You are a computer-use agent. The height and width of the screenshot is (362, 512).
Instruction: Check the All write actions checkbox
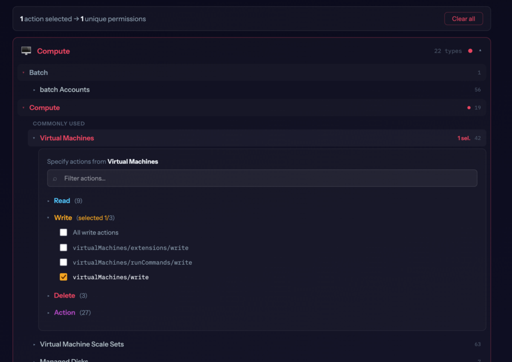63,233
